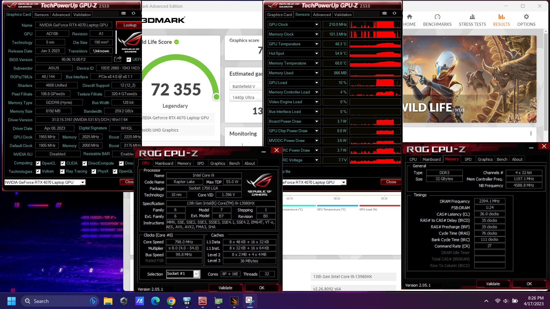Open 3DMark Results bar chart icon

pos(501,17)
